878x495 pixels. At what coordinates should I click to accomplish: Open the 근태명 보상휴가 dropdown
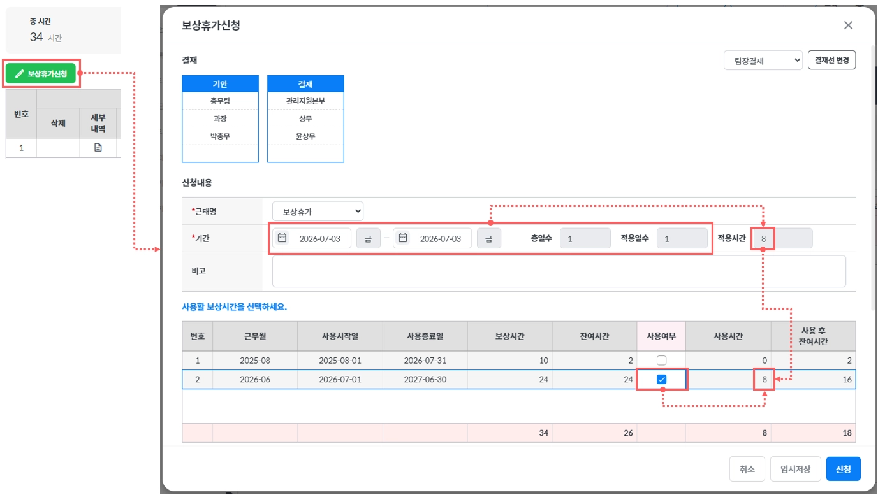(x=318, y=210)
